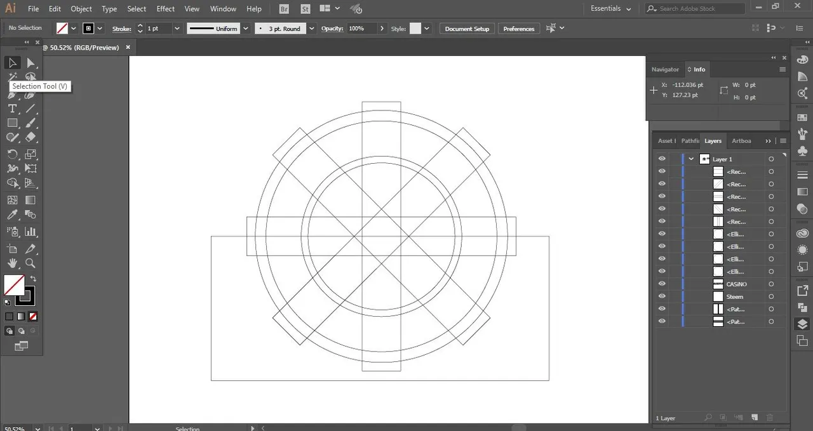Select the Mesh tool
This screenshot has width=813, height=431.
click(x=12, y=200)
